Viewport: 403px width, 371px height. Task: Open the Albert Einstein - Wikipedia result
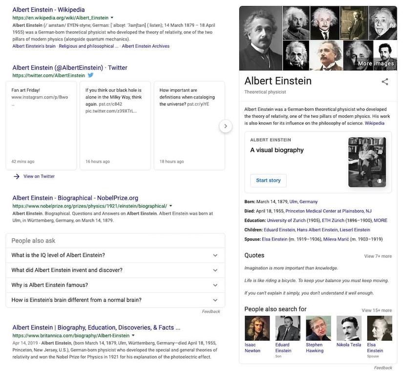coord(48,10)
